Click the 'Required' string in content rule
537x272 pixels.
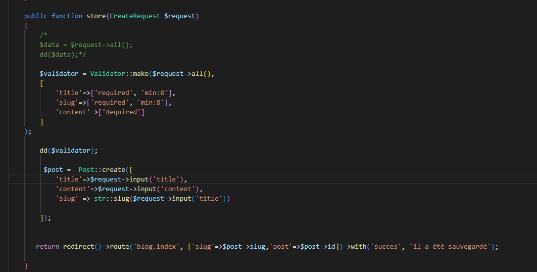[x=123, y=112]
